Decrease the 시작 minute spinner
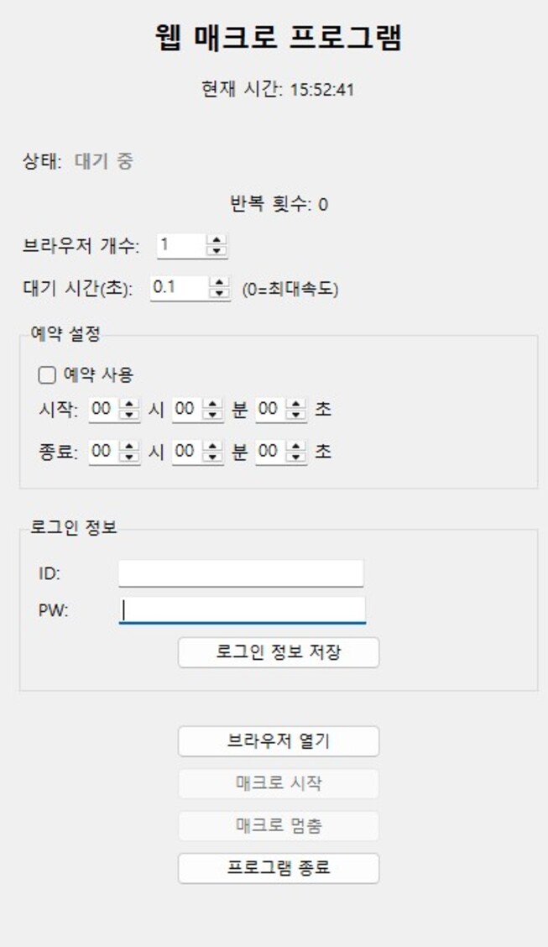The width and height of the screenshot is (548, 947). (x=211, y=415)
